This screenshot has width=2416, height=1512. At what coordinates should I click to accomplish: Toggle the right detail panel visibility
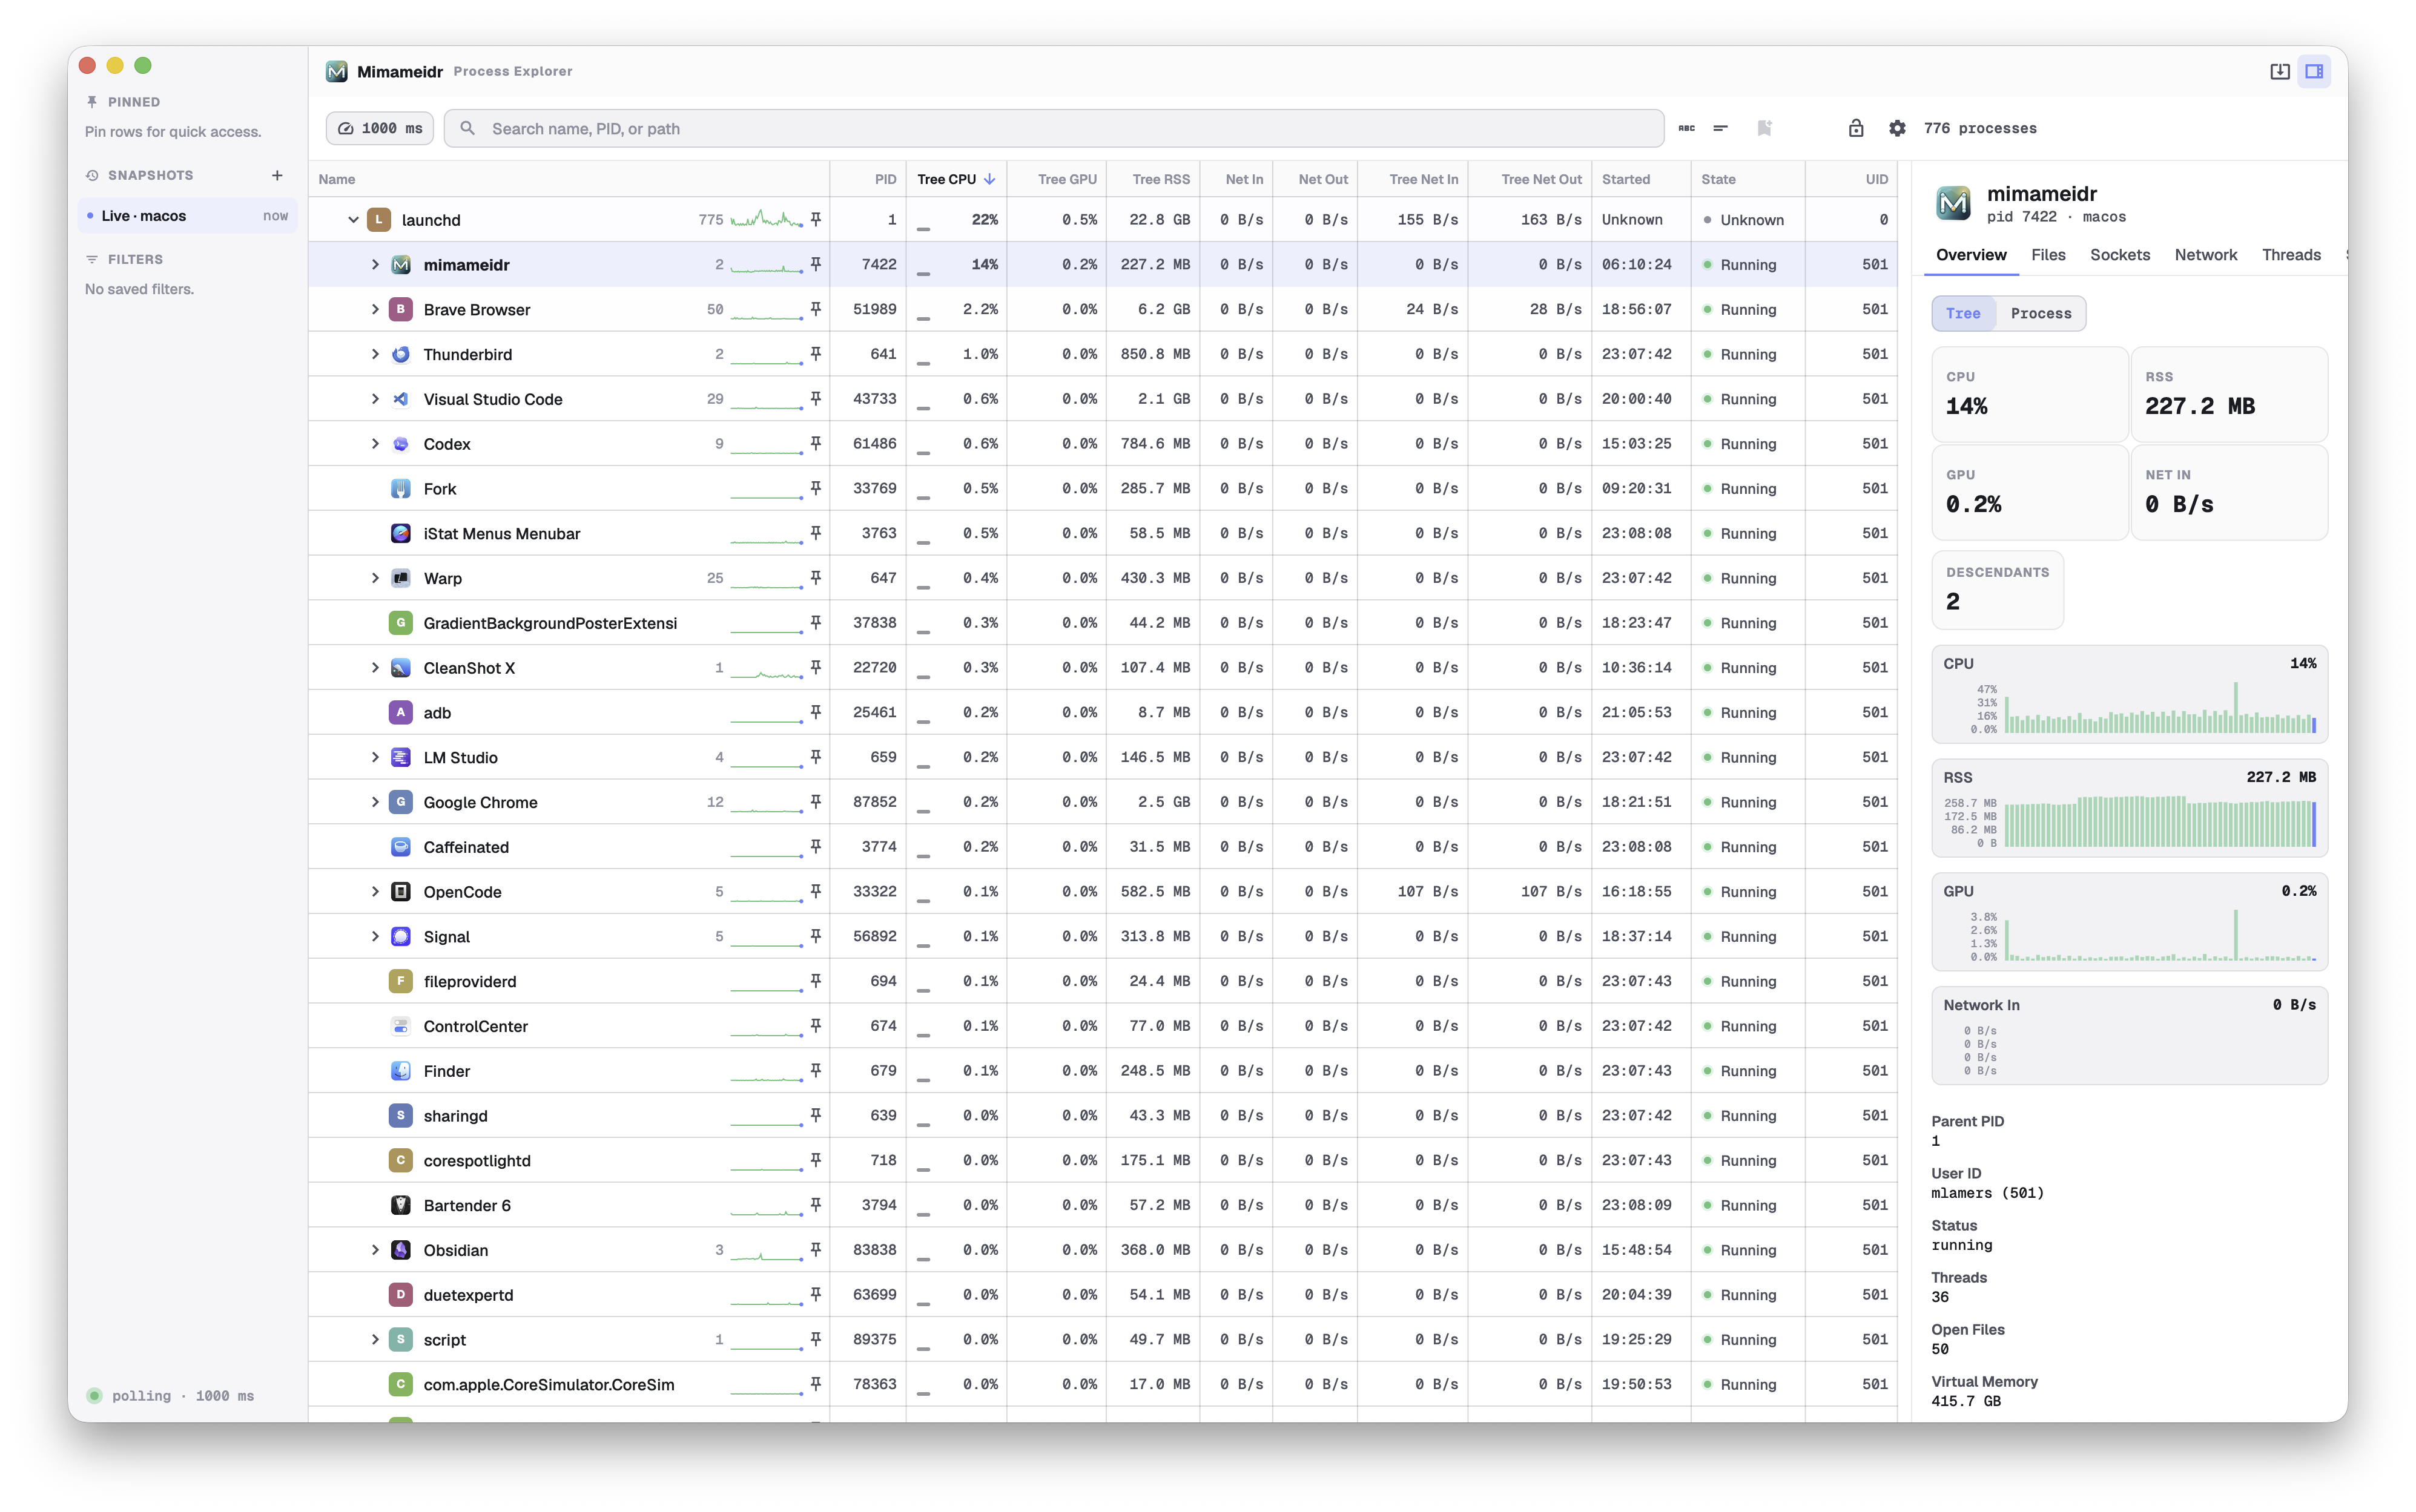[2314, 71]
